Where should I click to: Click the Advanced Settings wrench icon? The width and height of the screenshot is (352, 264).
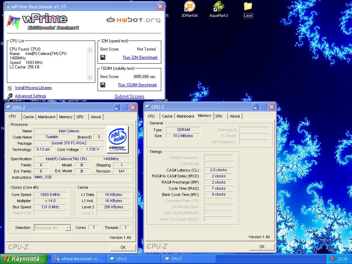[x=9, y=96]
